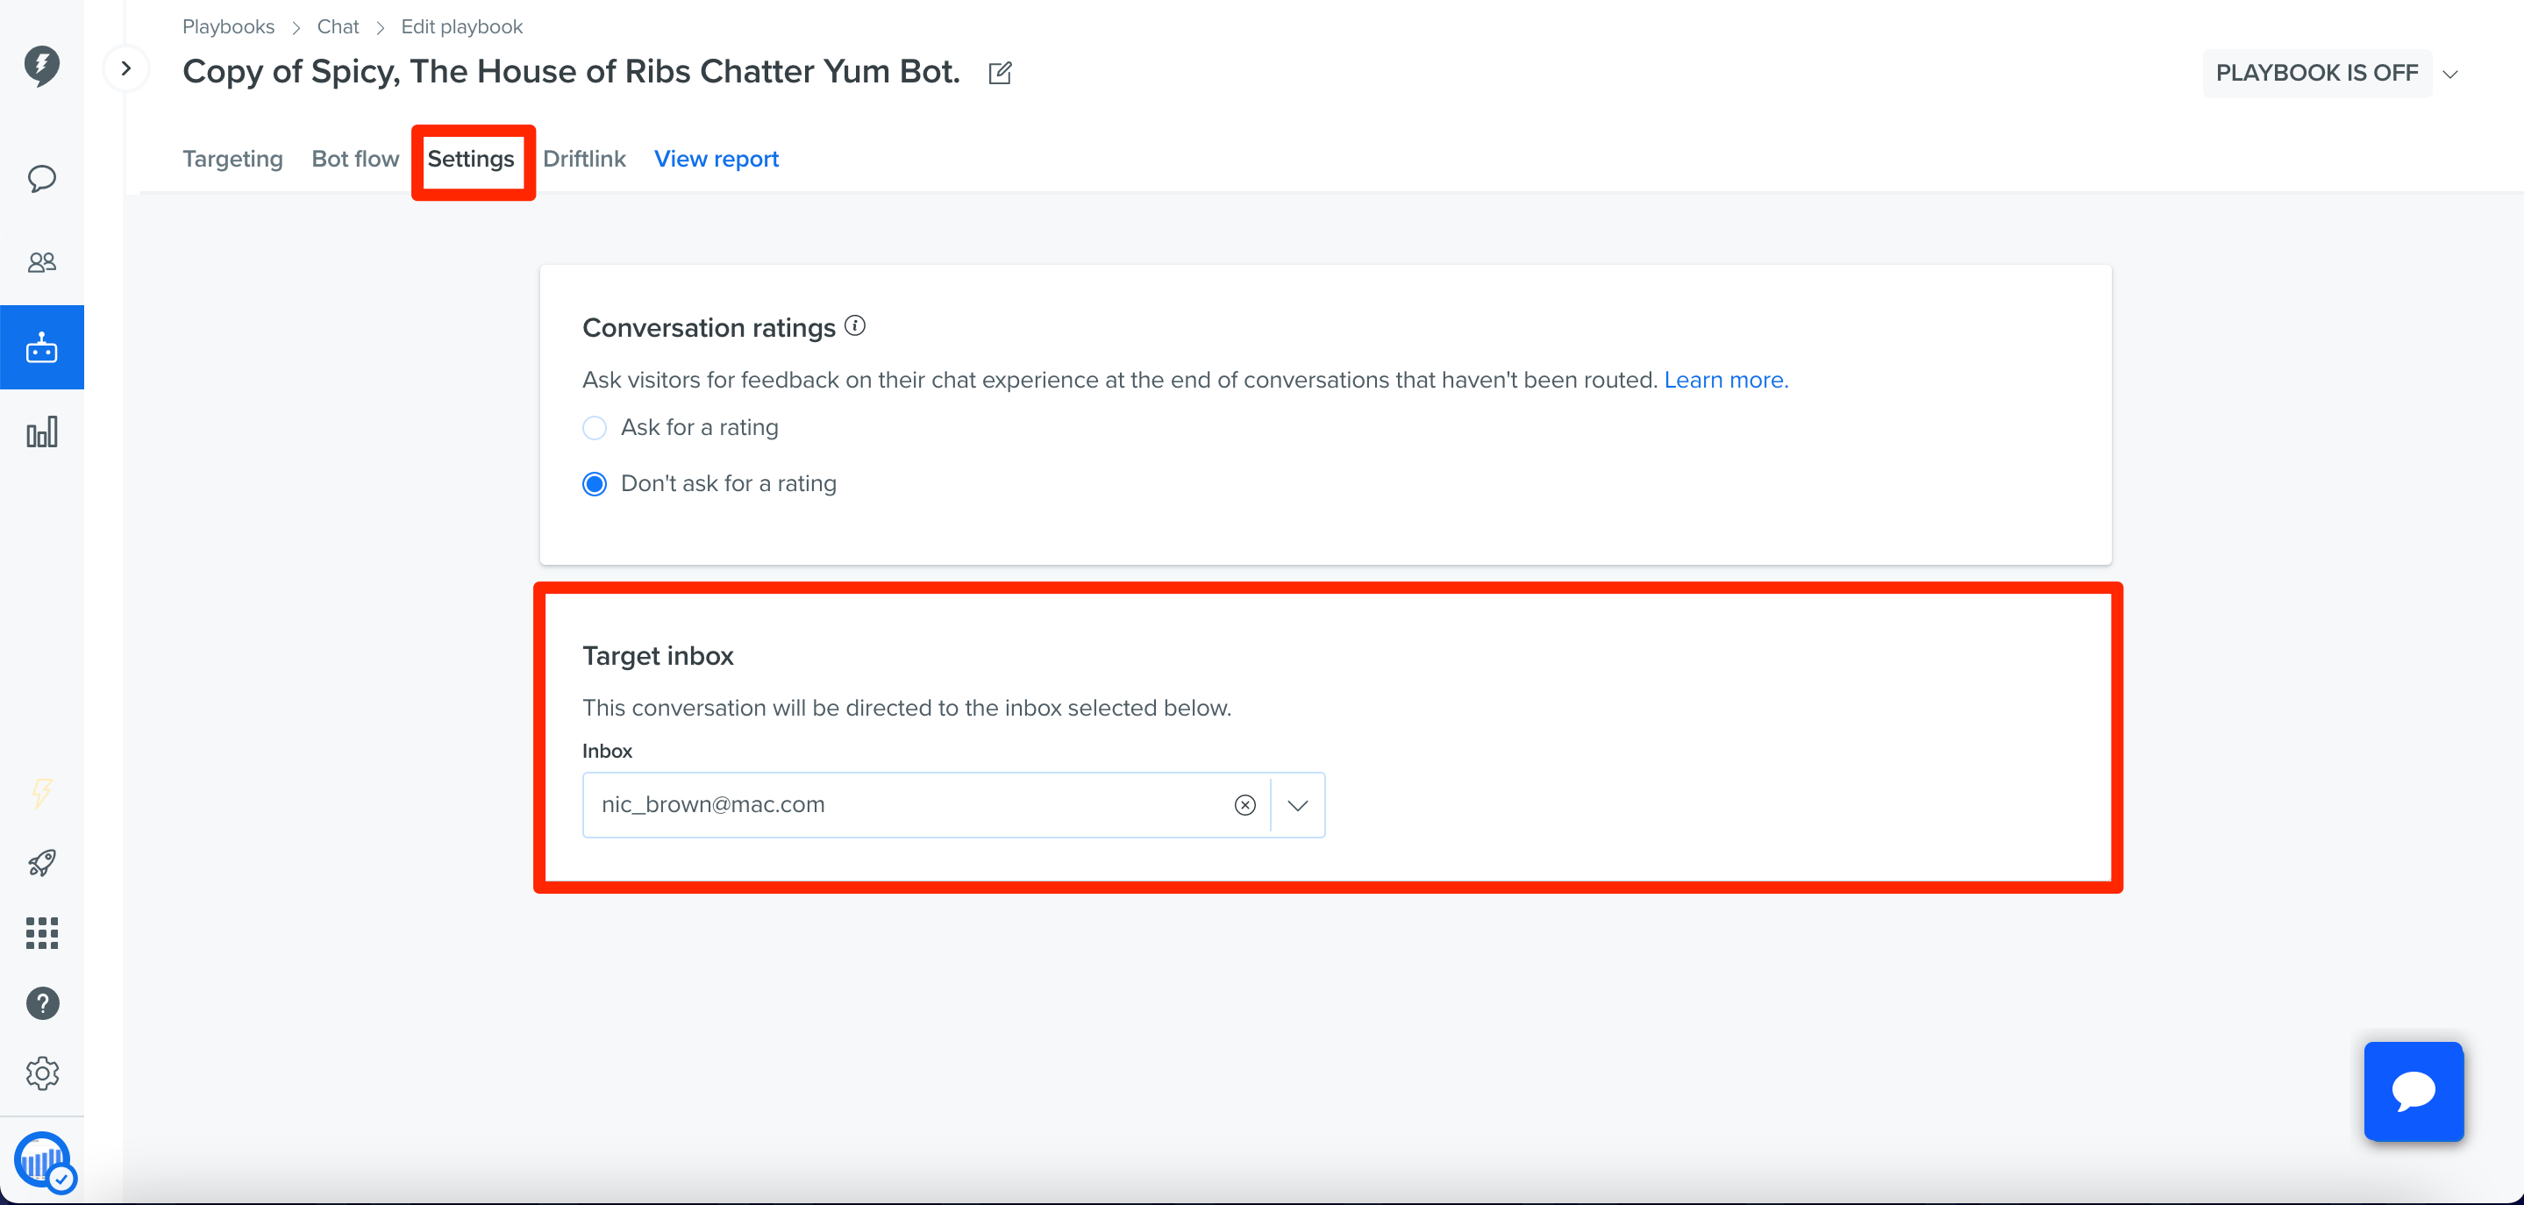Viewport: 2524px width, 1205px height.
Task: Click the yellow lightning bolt sidebar icon
Action: tap(41, 793)
